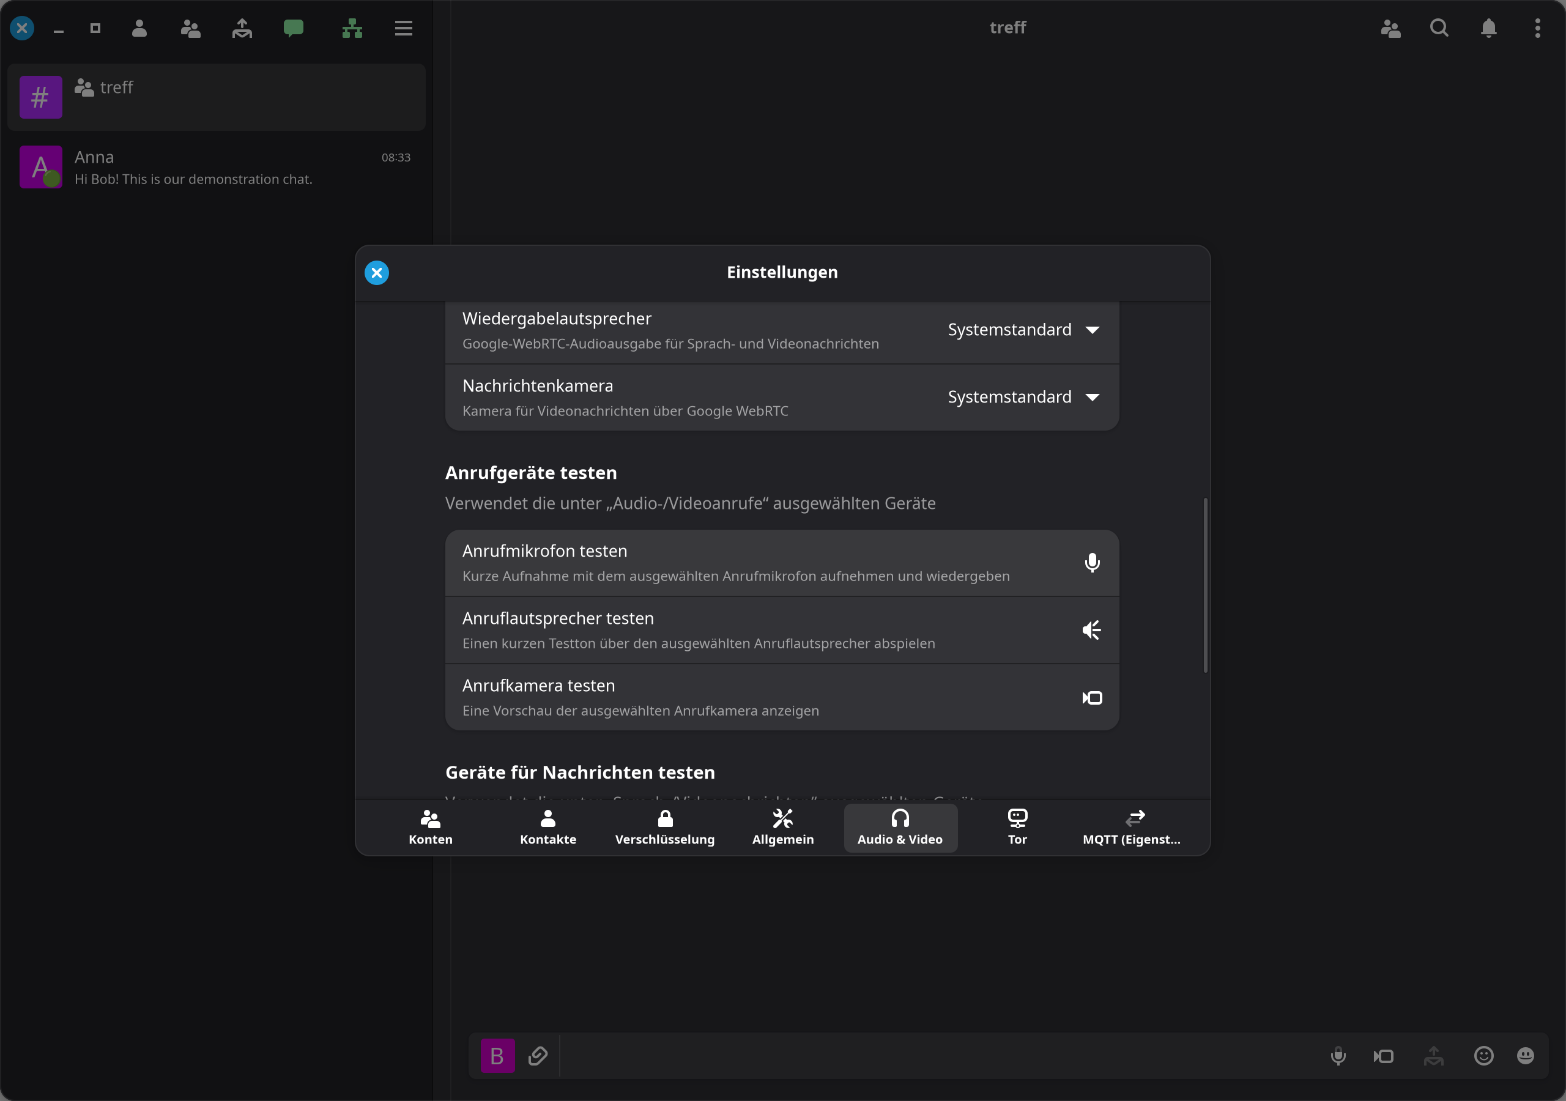The width and height of the screenshot is (1566, 1101).
Task: Open the hamburger menu in top toolbar
Action: pos(403,28)
